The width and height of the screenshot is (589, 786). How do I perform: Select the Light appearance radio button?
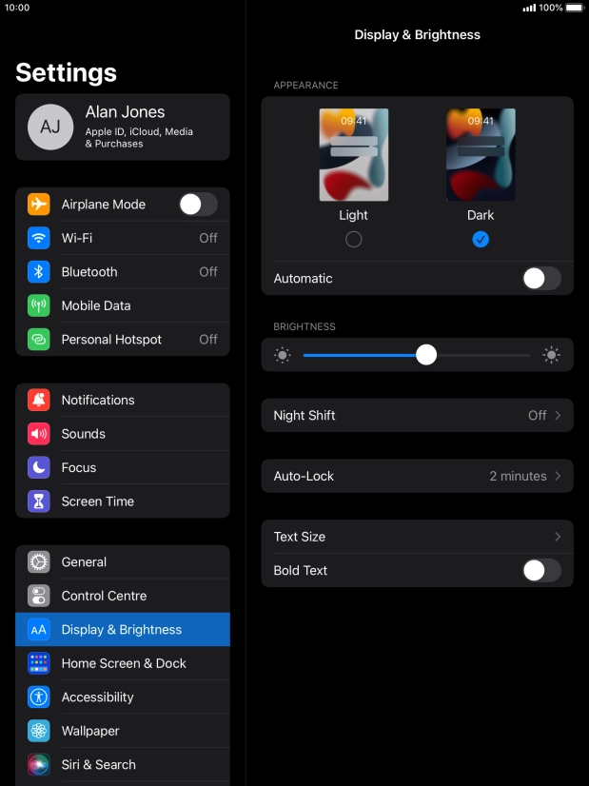coord(354,240)
